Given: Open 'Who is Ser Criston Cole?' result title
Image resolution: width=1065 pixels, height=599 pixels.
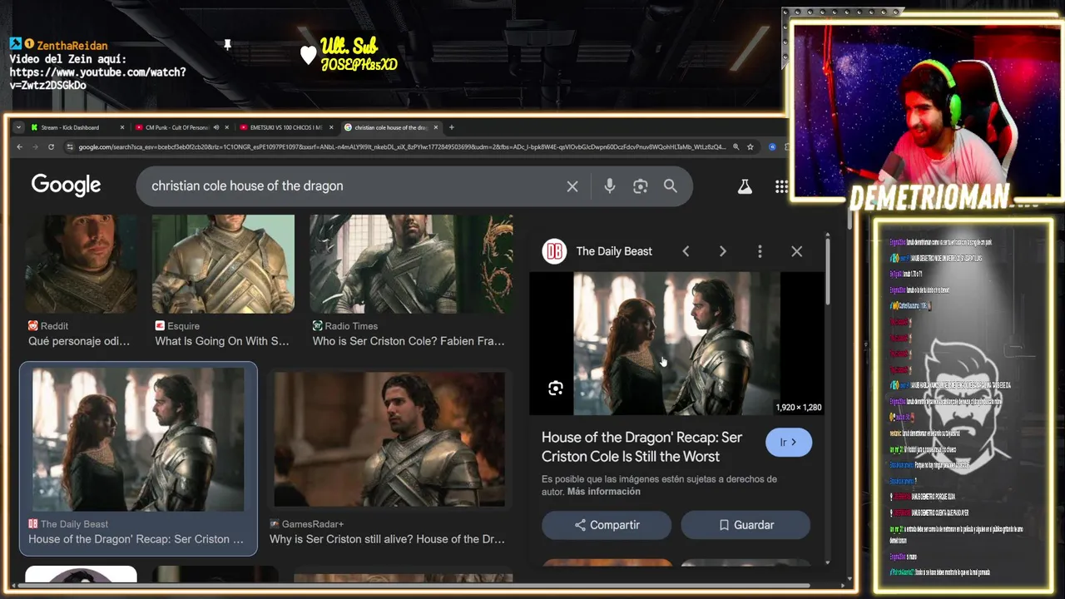Looking at the screenshot, I should [409, 341].
